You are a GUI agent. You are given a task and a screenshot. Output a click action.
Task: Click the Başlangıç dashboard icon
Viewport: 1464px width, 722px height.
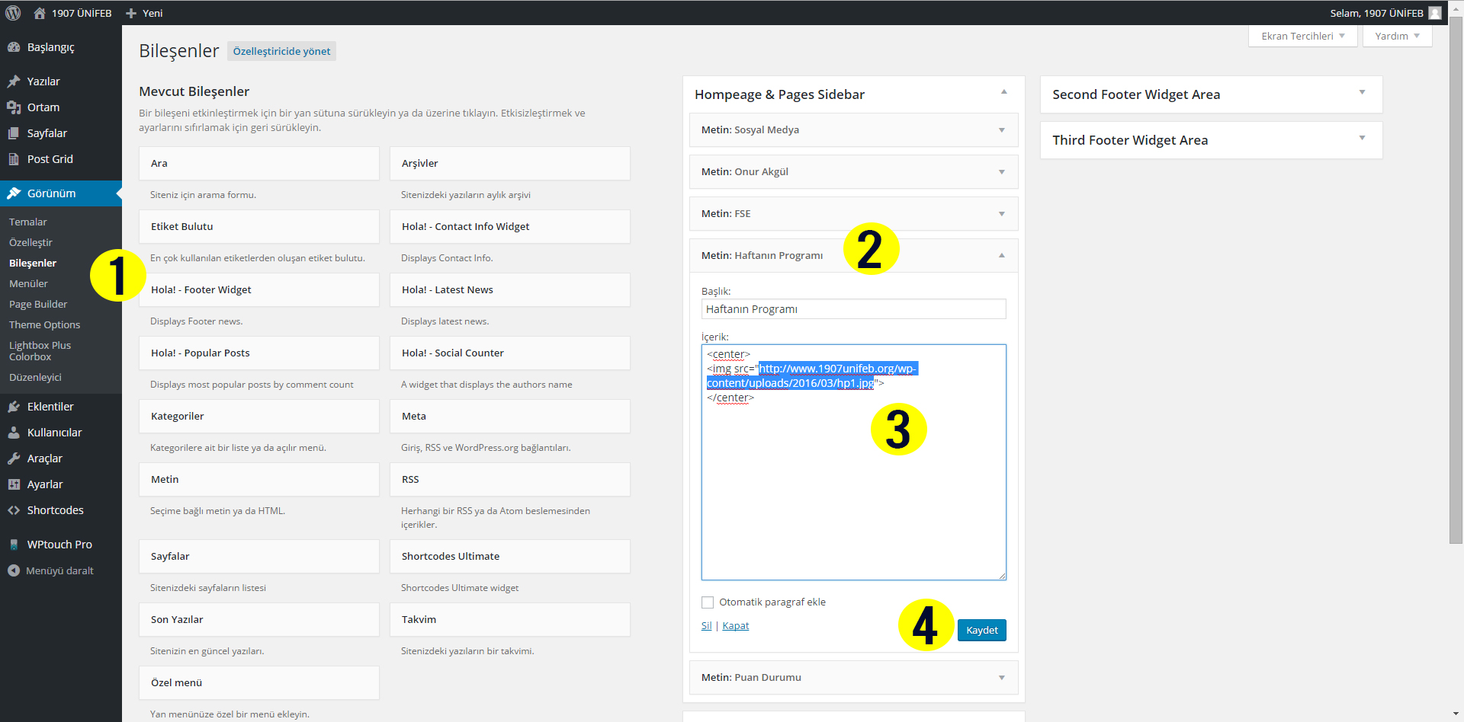[14, 47]
